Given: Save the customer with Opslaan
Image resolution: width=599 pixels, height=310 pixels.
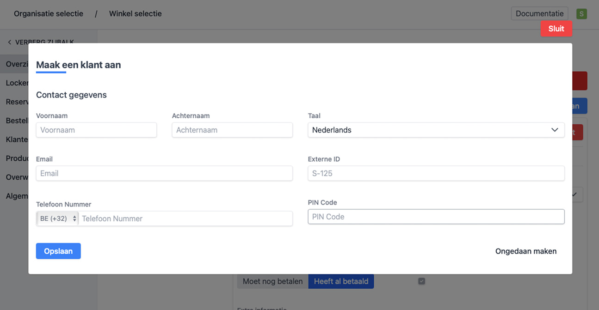Looking at the screenshot, I should (58, 251).
